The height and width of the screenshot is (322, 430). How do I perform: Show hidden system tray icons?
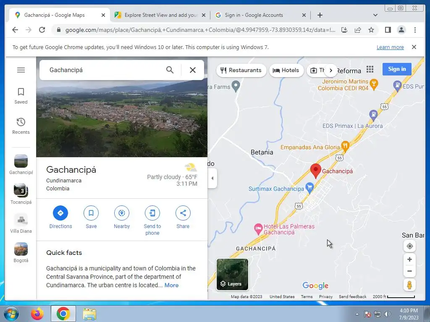click(x=357, y=314)
